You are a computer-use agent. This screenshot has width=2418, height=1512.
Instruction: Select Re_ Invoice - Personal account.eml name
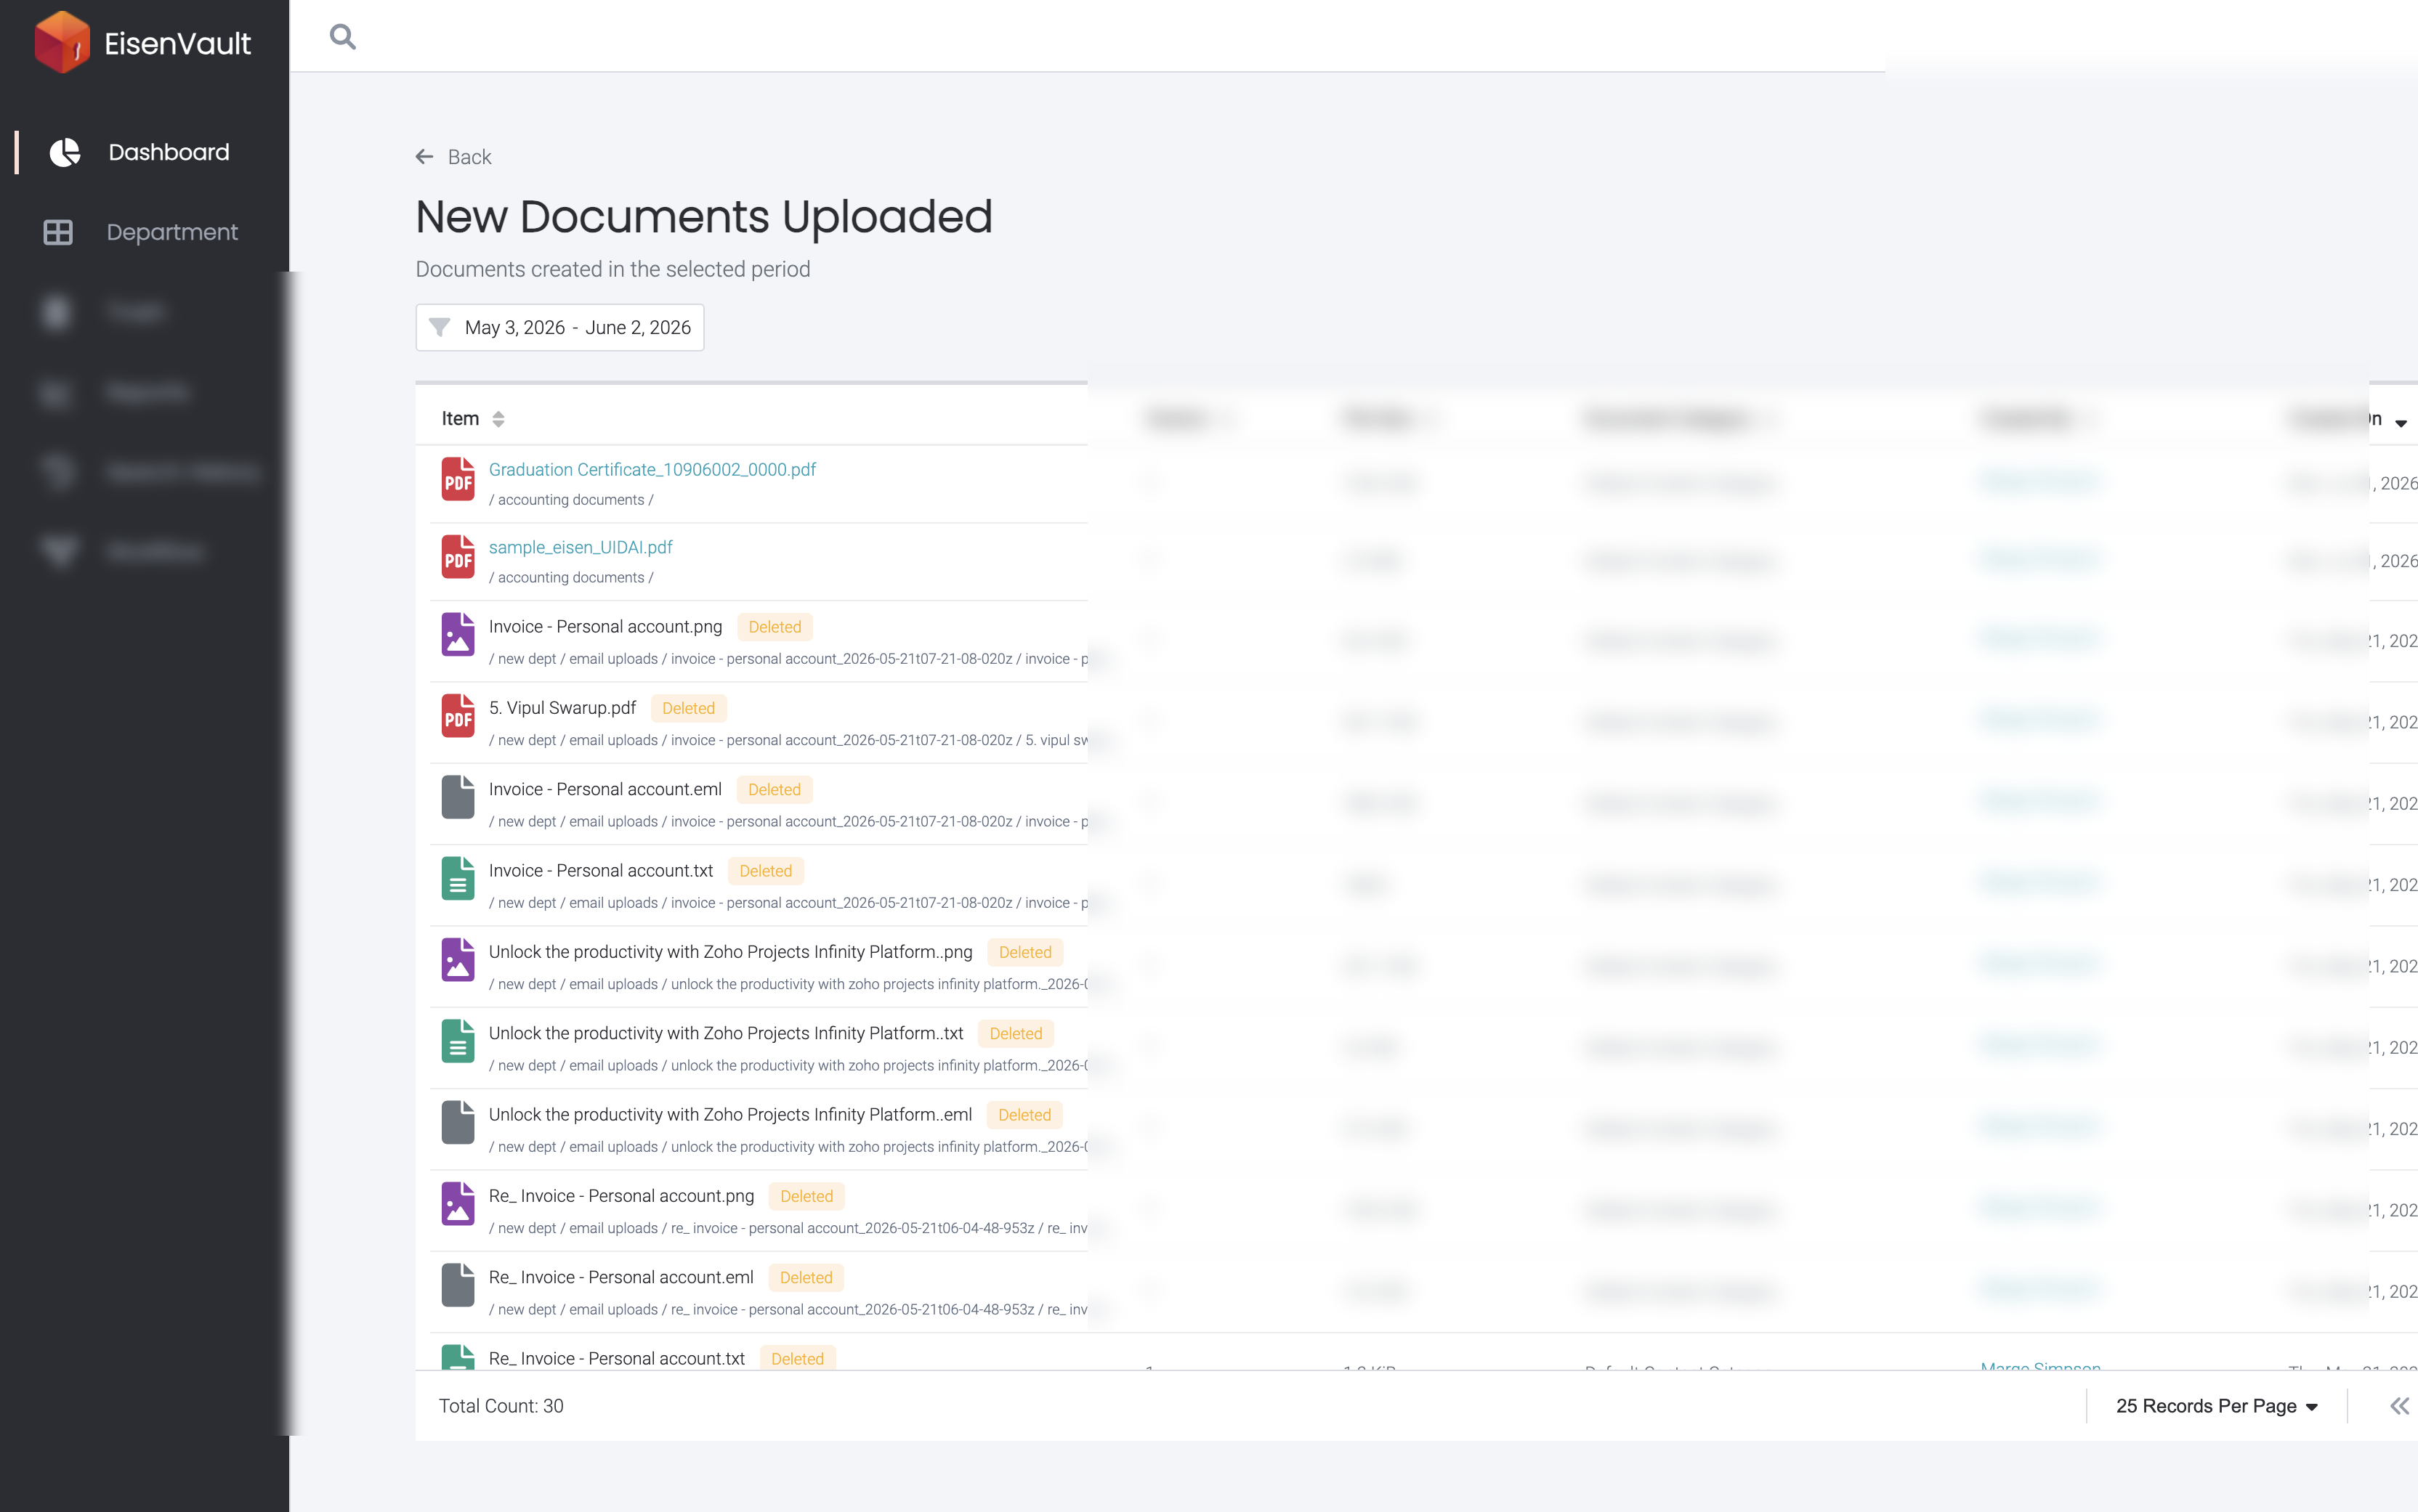coord(621,1277)
